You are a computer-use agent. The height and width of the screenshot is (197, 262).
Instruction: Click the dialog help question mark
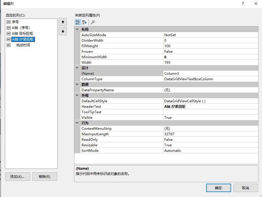coord(243,3)
